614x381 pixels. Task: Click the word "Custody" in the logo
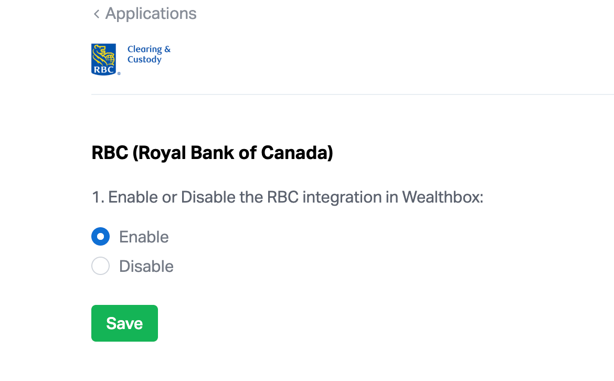point(144,60)
